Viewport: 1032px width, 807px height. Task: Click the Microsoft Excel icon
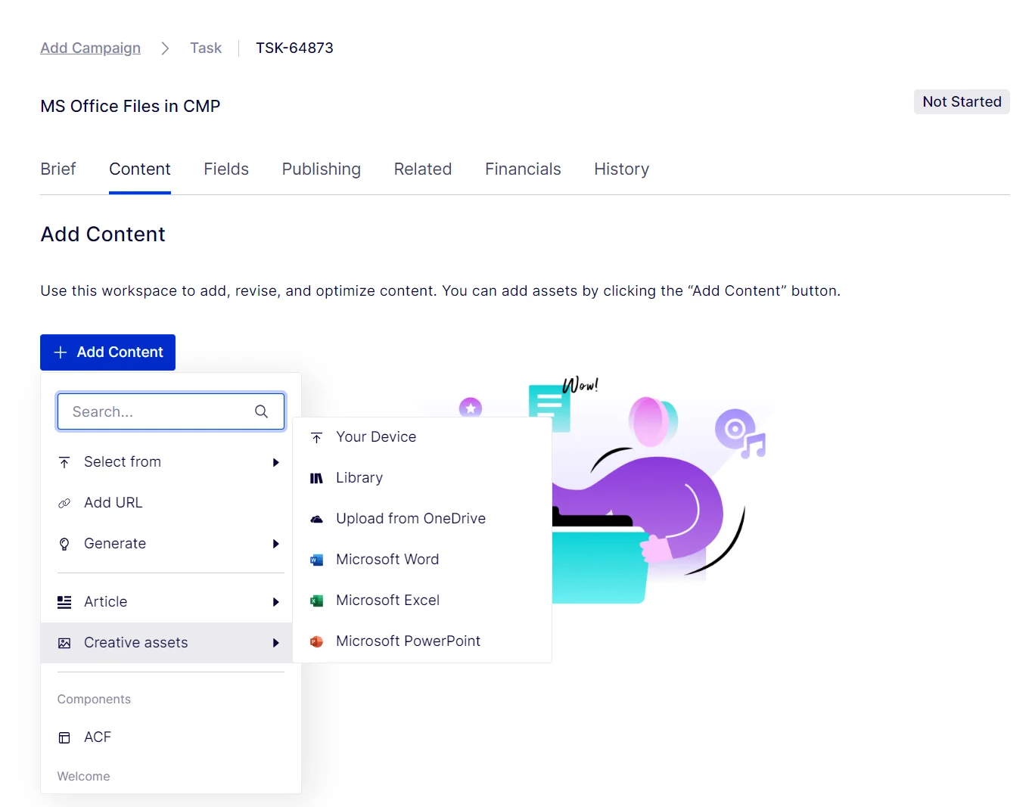[317, 600]
